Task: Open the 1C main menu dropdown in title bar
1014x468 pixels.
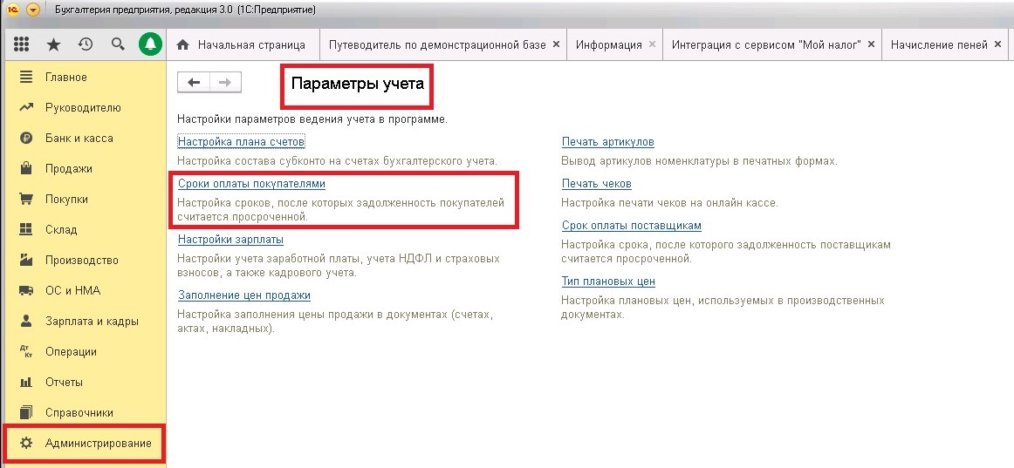Action: [33, 10]
